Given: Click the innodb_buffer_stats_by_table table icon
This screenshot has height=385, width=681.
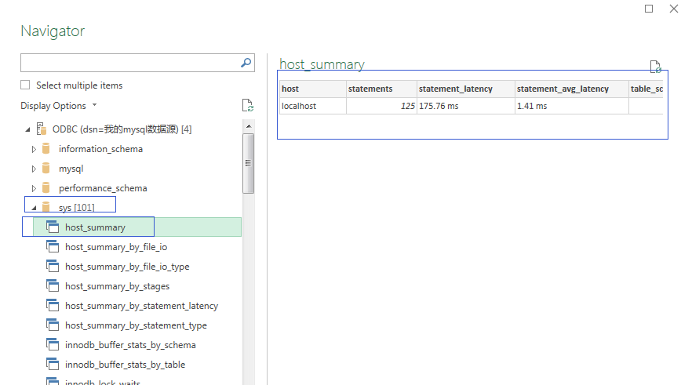Looking at the screenshot, I should point(53,363).
